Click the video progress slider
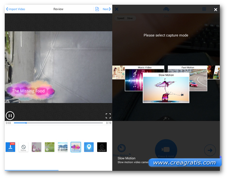 pos(58,123)
